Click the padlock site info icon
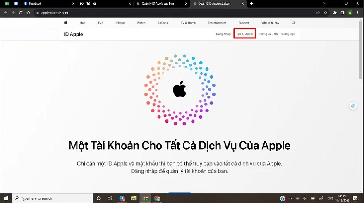 (37, 13)
